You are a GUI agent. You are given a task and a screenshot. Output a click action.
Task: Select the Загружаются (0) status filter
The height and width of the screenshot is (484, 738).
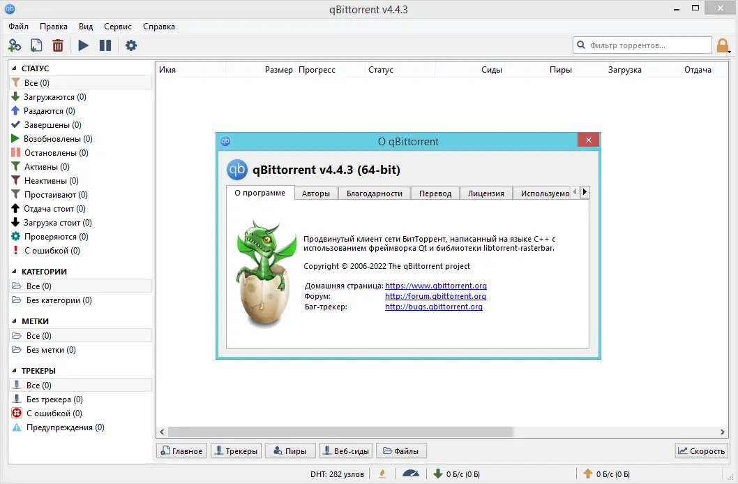(x=80, y=96)
